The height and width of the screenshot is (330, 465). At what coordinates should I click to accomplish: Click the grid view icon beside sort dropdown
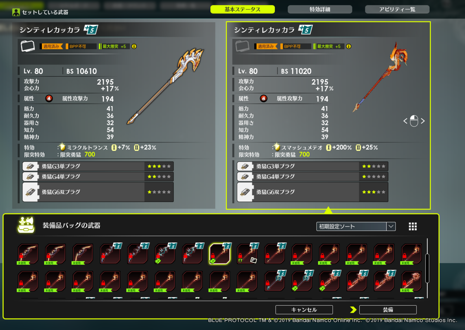tap(413, 226)
